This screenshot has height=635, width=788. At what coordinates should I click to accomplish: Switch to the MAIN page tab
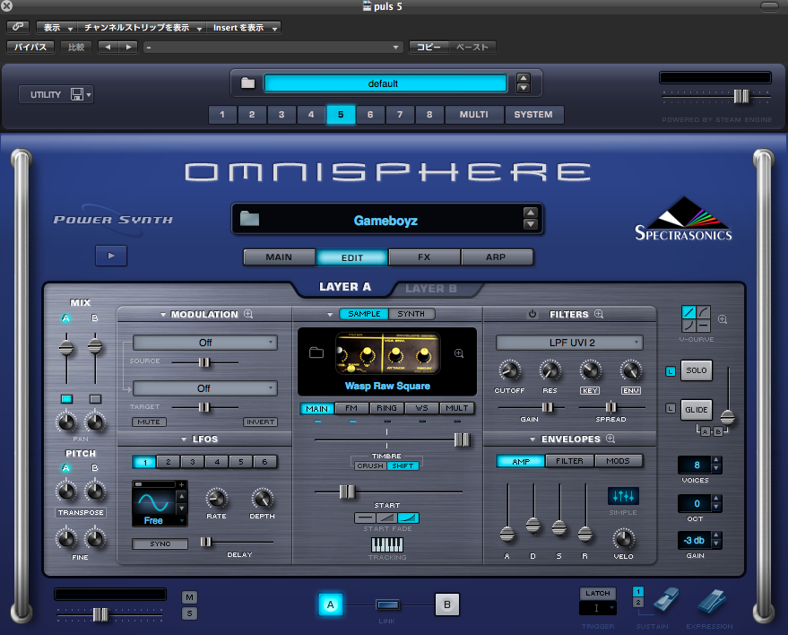pyautogui.click(x=279, y=257)
